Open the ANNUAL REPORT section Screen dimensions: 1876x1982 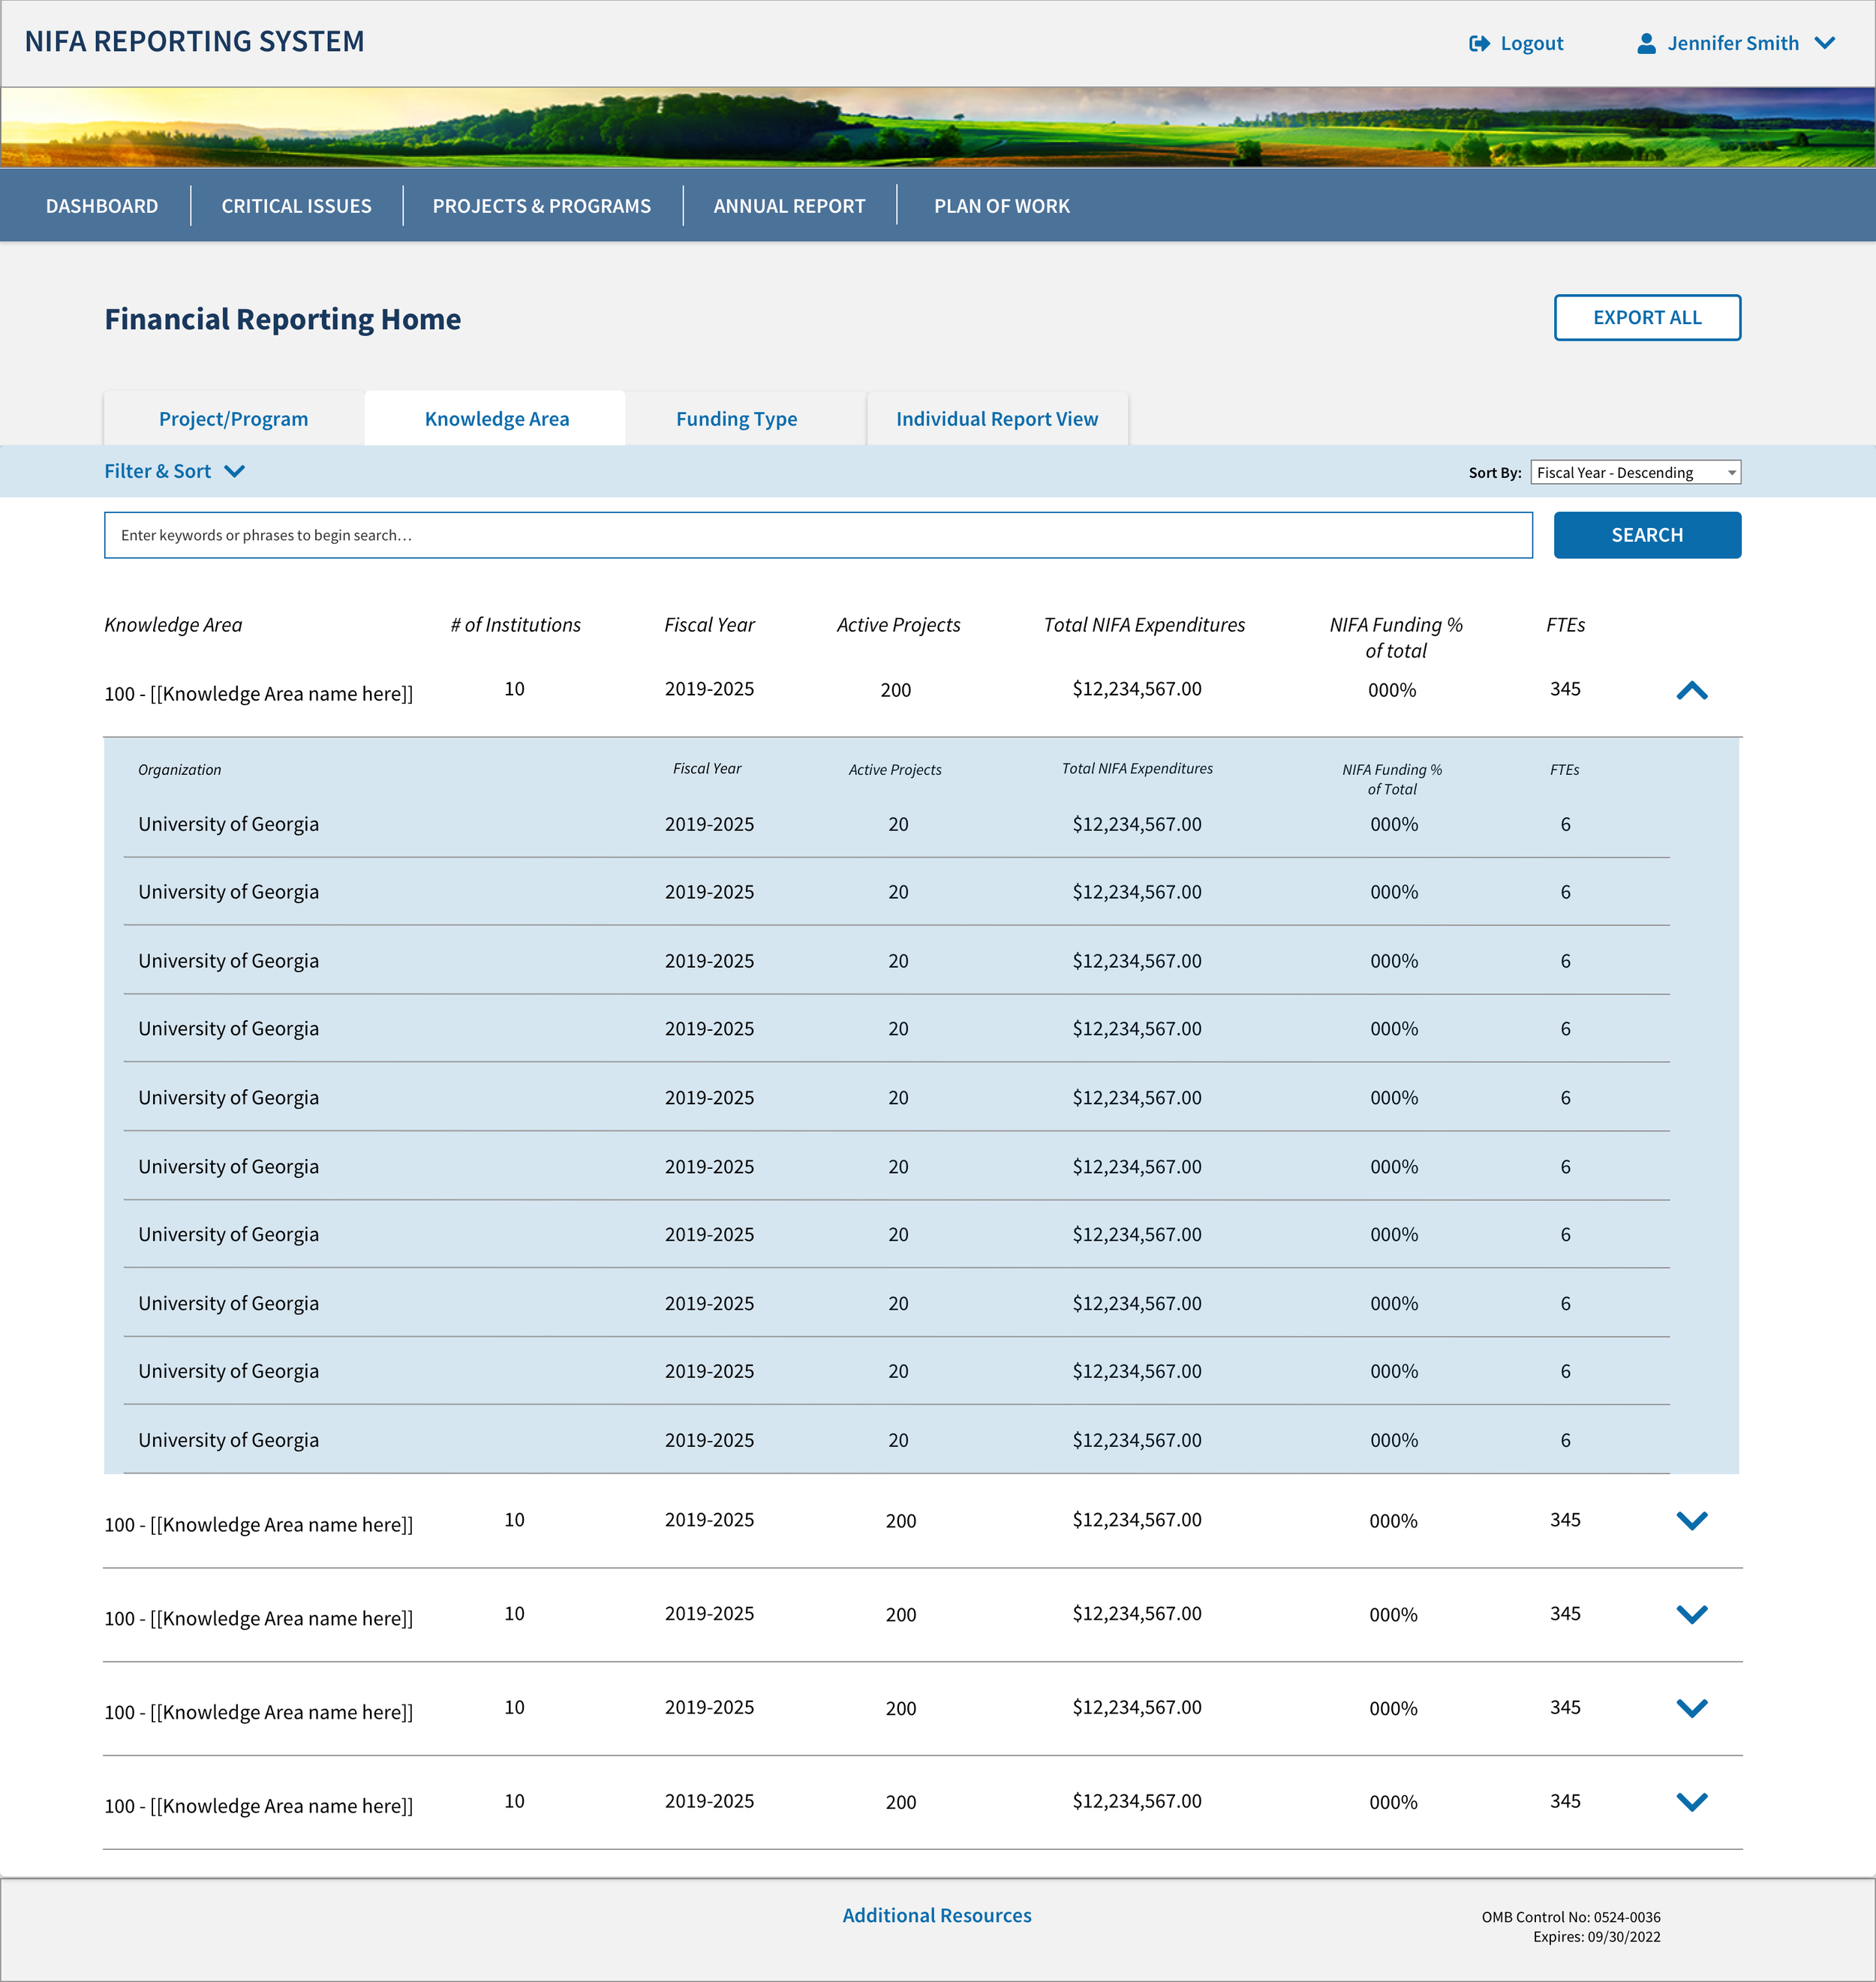click(789, 206)
